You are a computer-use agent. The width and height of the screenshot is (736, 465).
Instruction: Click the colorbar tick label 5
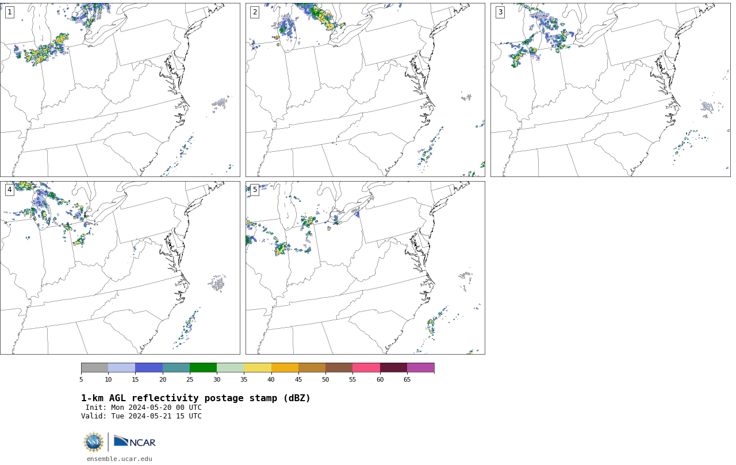81,379
